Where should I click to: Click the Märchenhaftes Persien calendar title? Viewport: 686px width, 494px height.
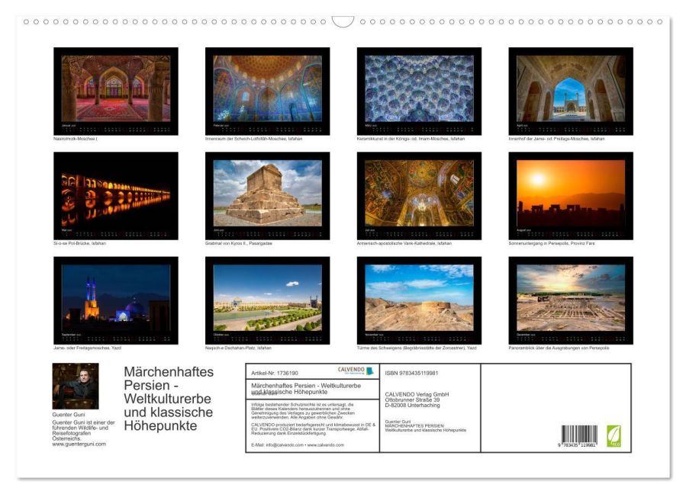click(x=169, y=399)
